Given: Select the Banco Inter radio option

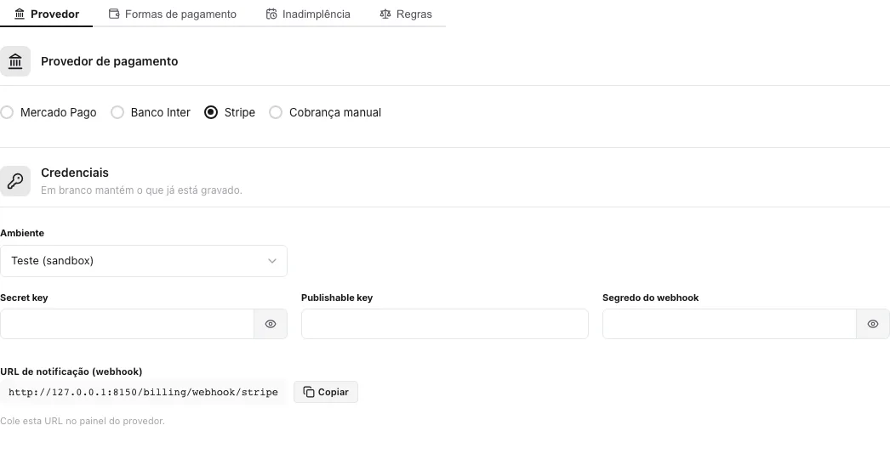Looking at the screenshot, I should point(117,112).
